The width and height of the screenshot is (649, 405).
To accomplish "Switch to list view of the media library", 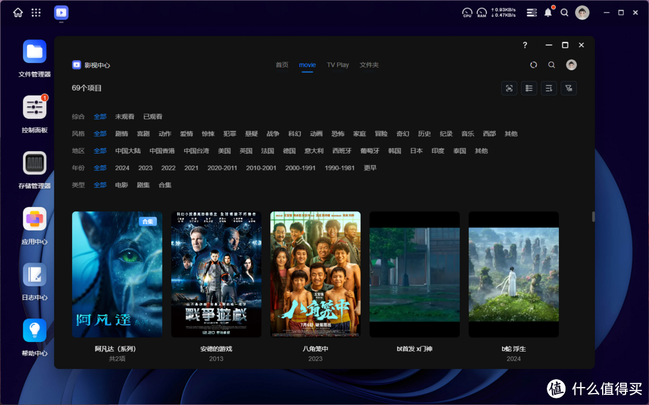I will point(529,88).
